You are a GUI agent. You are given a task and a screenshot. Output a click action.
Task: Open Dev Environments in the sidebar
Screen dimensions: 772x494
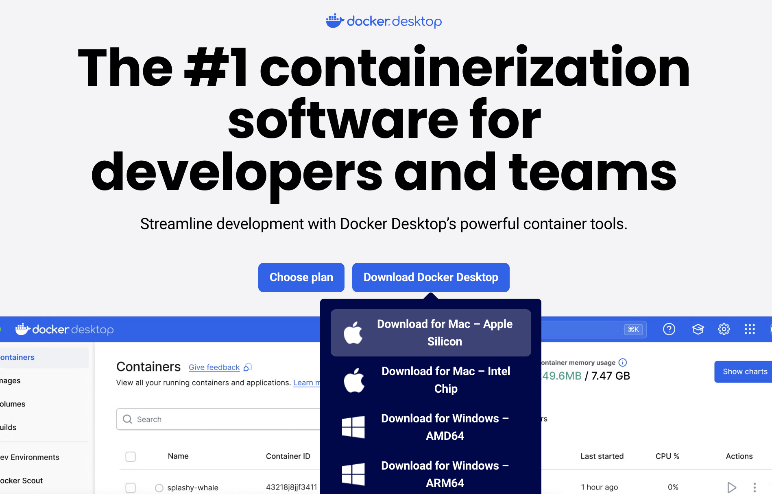[x=44, y=457]
